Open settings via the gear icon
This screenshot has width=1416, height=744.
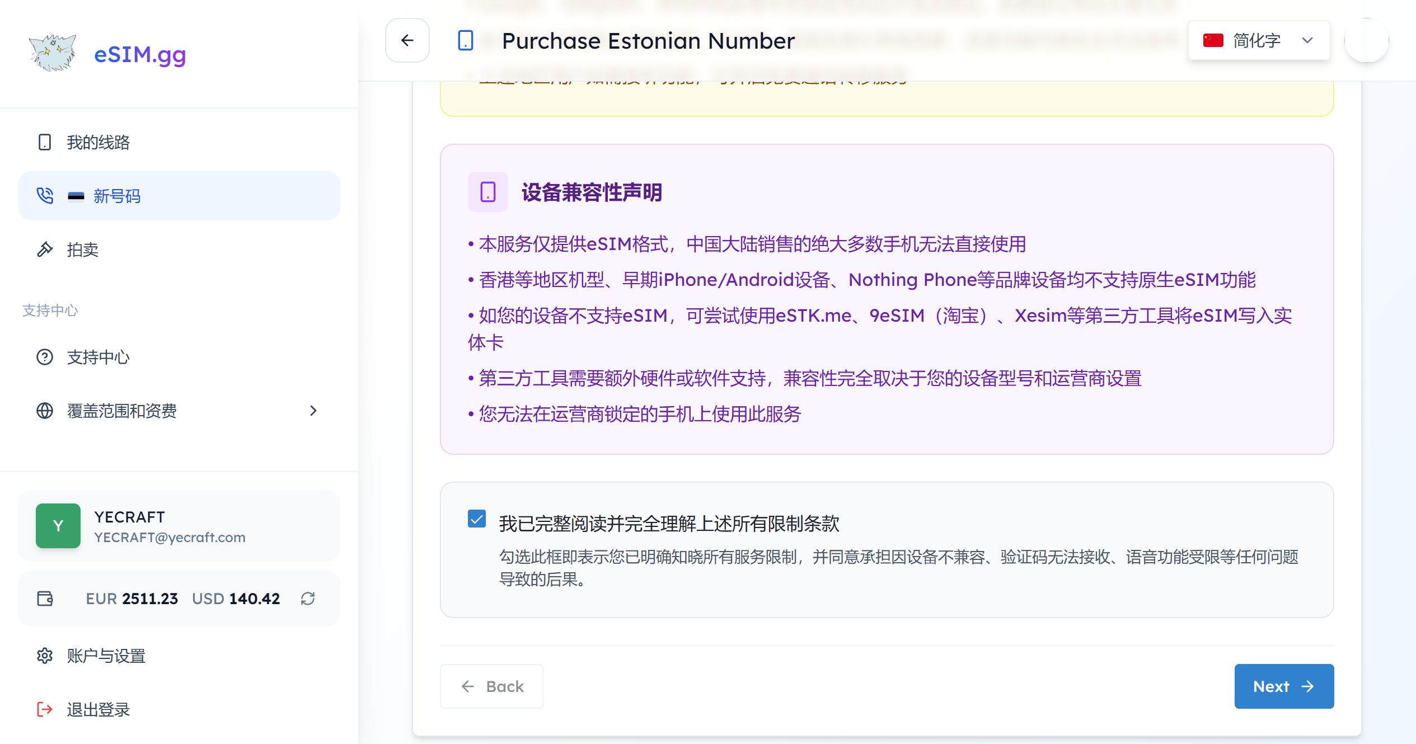(44, 655)
